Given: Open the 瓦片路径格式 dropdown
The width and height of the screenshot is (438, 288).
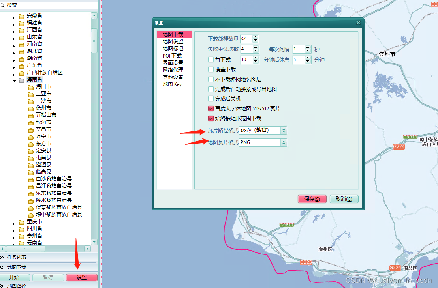Looking at the screenshot, I should [284, 130].
